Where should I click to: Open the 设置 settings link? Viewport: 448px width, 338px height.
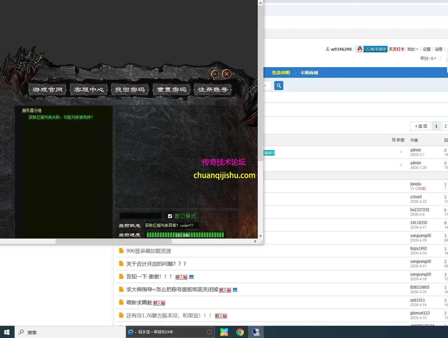(x=427, y=49)
